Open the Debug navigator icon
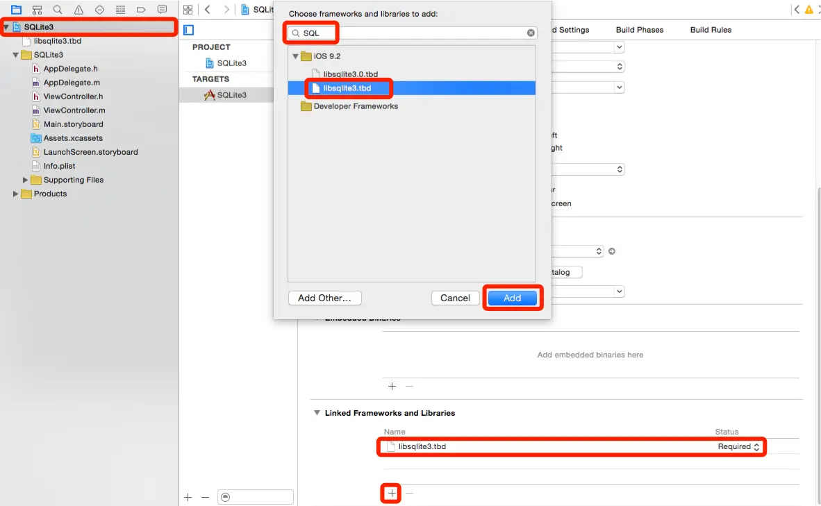Viewport: 821px width, 506px height. click(x=120, y=10)
